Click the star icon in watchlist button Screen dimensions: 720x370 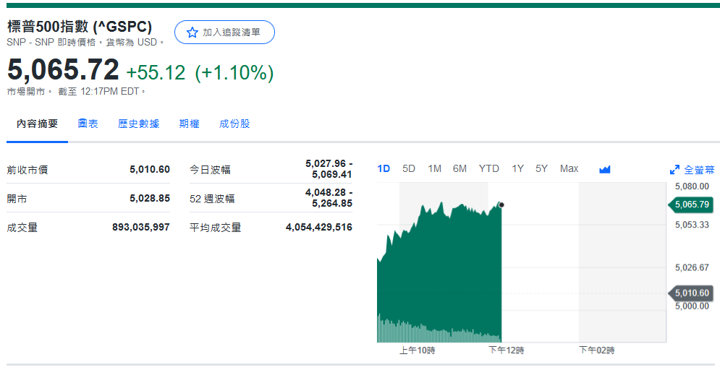tap(192, 33)
